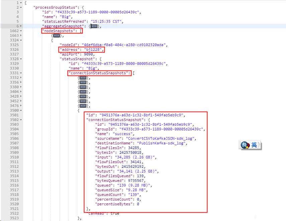
Task: Collapse the root JSON object on line 1
Action: (21, 3)
